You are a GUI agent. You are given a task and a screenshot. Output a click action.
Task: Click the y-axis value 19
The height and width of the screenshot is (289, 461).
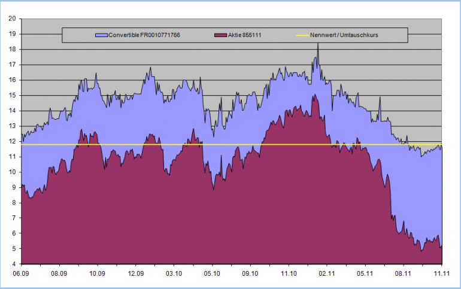[12, 34]
